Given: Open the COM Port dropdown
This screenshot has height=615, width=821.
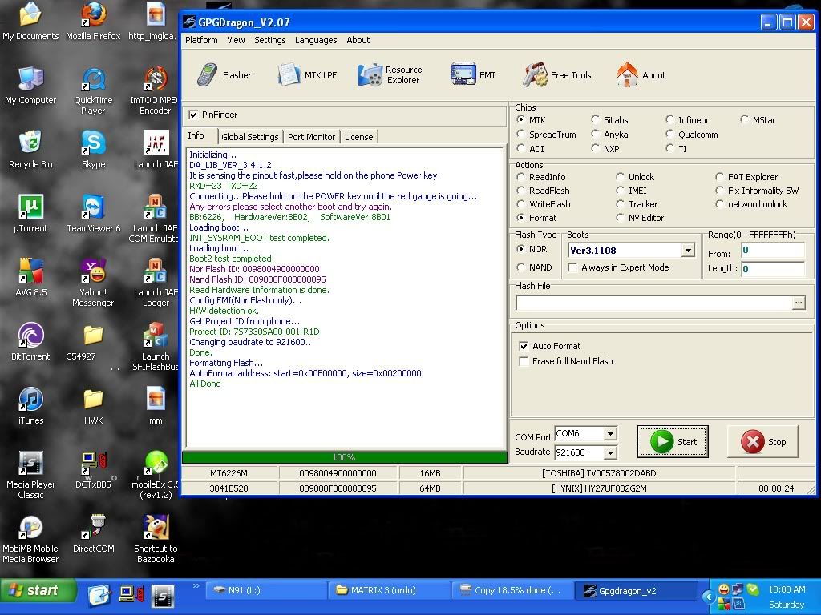Looking at the screenshot, I should [610, 433].
